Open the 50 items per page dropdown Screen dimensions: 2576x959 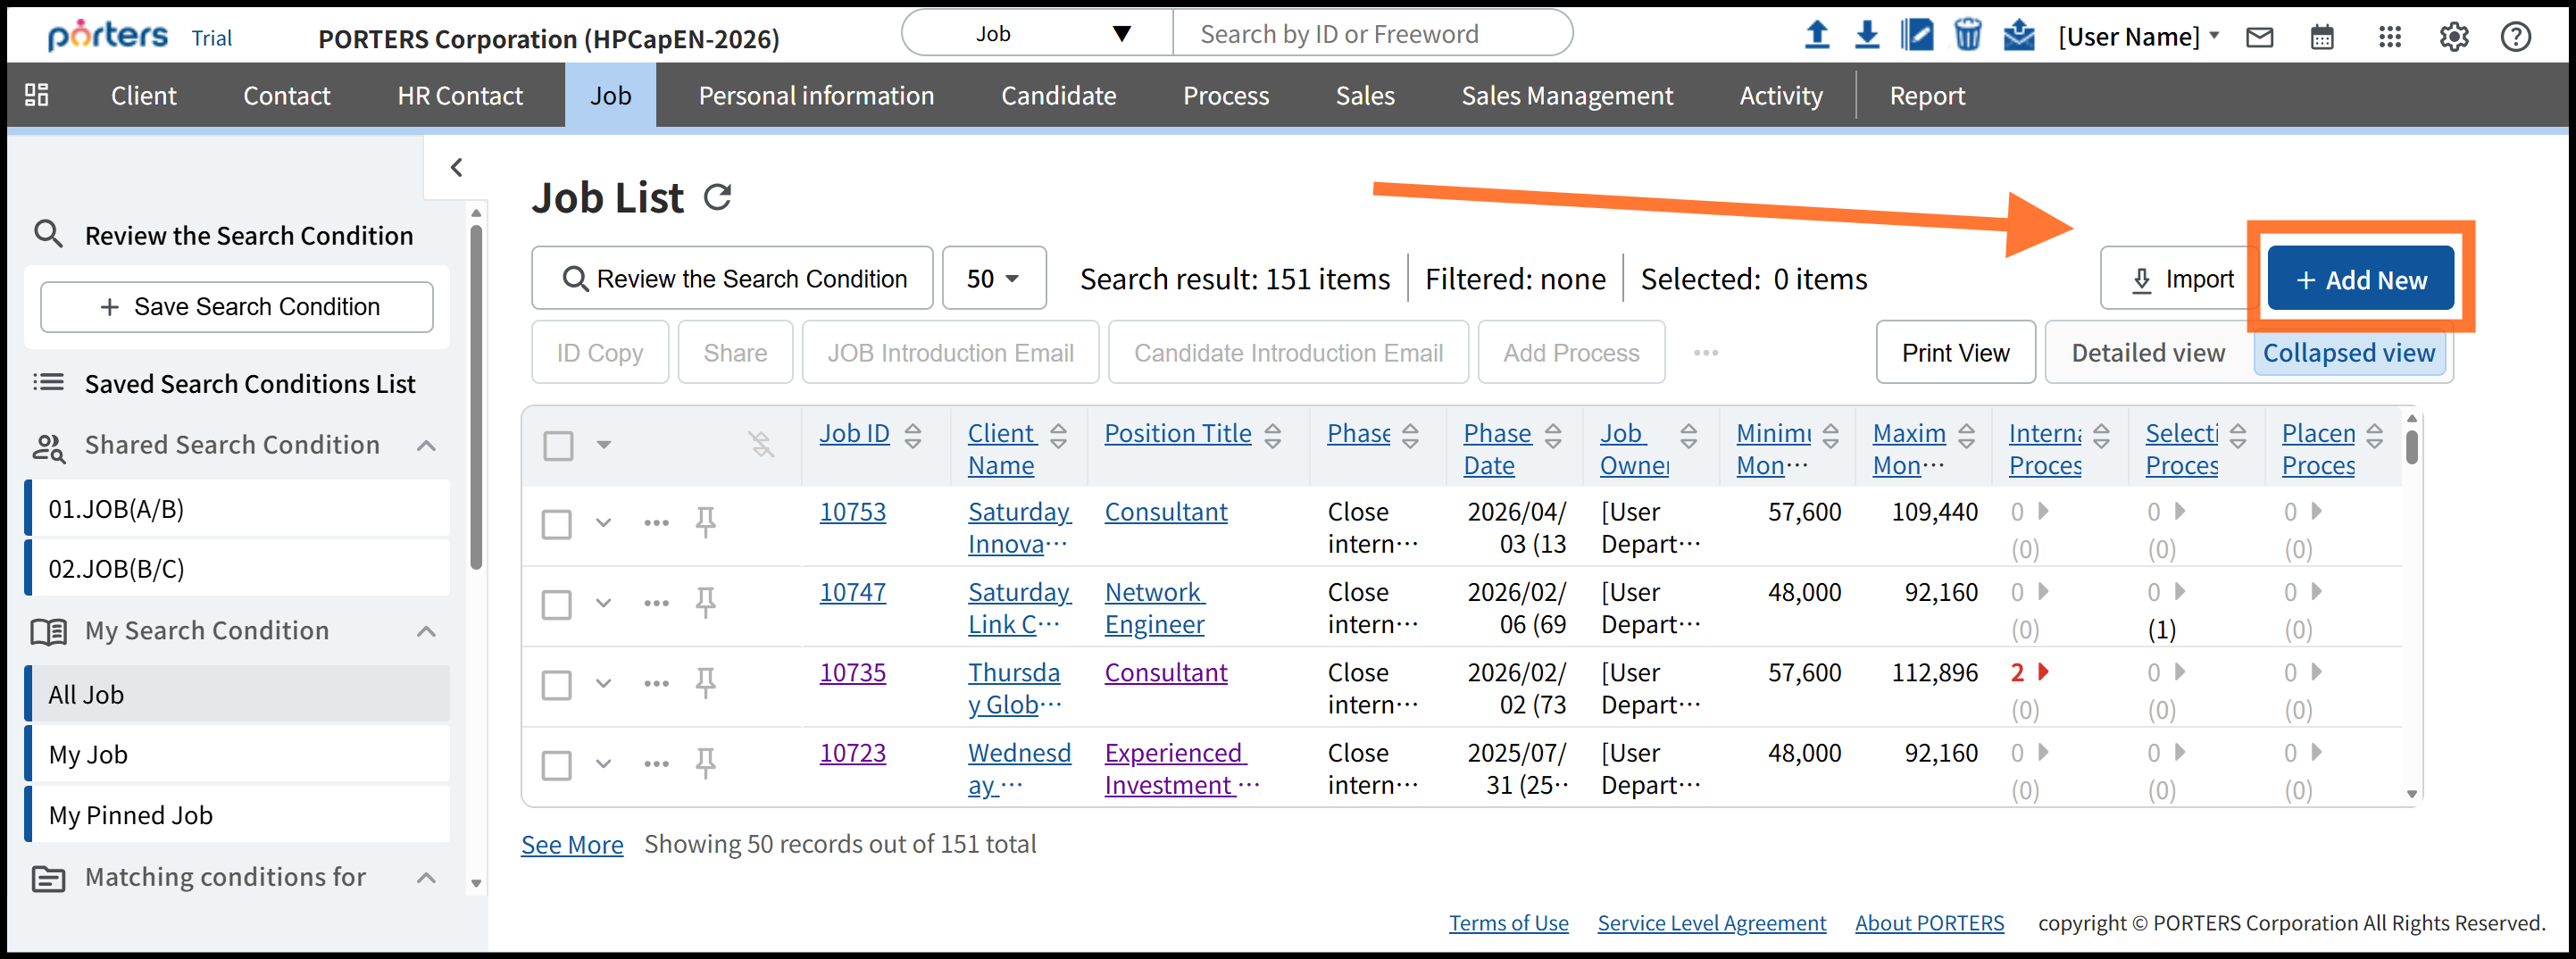tap(993, 278)
